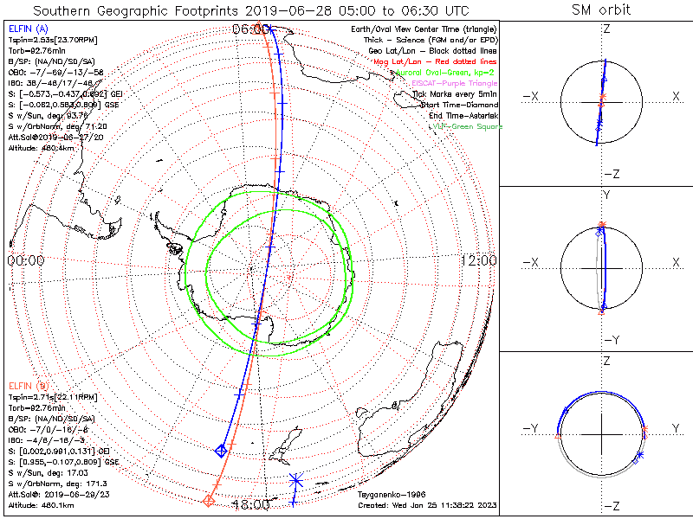Click the 'SM orbit' panel title
This screenshot has width=693, height=519.
[x=601, y=10]
